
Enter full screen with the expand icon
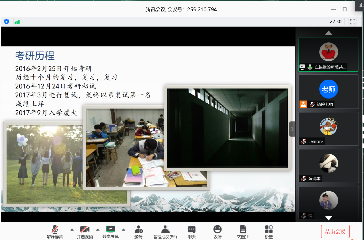352,21
